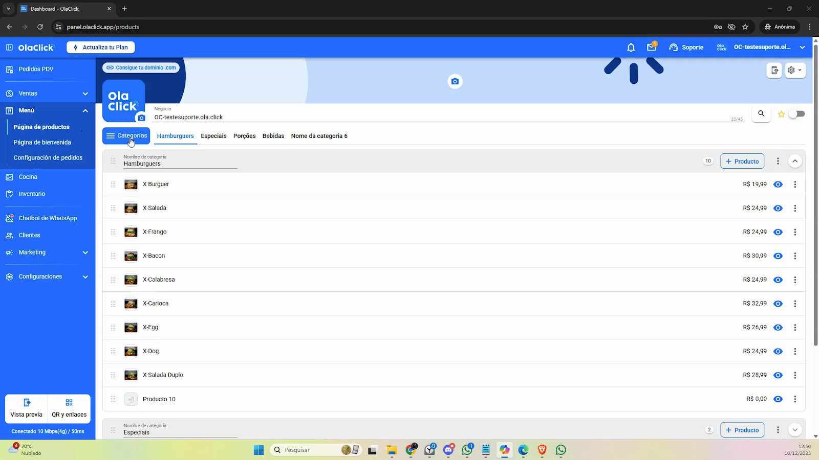This screenshot has width=819, height=460.
Task: Add a Producto to Hamburguers category
Action: tap(742, 162)
